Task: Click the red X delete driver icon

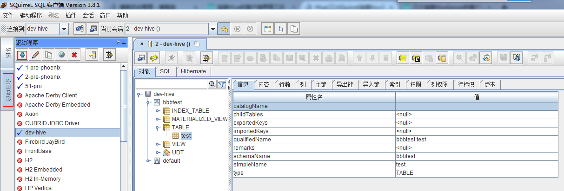Action: [74, 55]
